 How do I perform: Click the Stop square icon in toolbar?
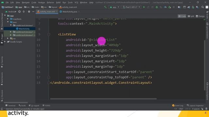pyautogui.click(x=174, y=7)
